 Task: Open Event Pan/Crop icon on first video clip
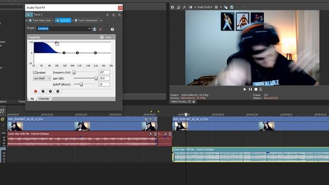tap(146, 119)
